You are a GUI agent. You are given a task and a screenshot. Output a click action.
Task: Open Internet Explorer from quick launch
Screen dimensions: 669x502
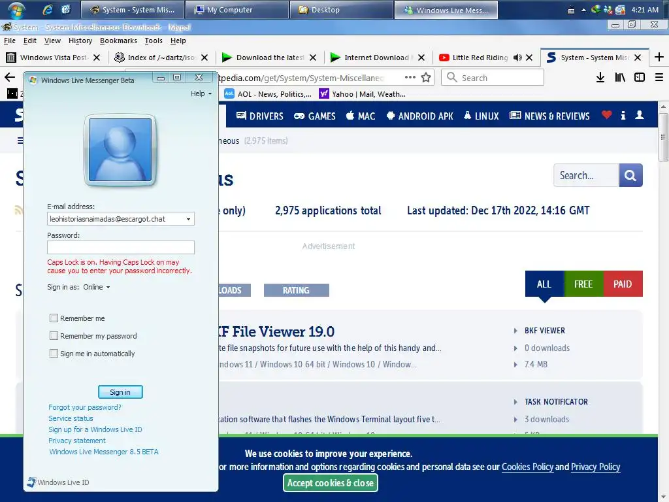point(47,9)
